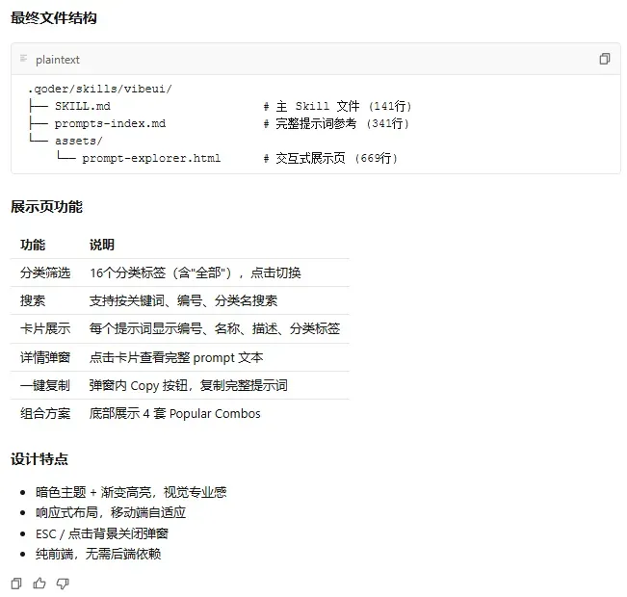Give the response a thumbs up
This screenshot has height=597, width=627.
(39, 584)
